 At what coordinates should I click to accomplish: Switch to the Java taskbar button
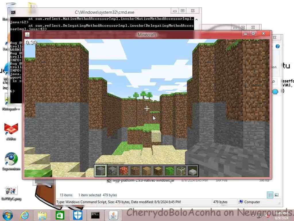point(113,215)
